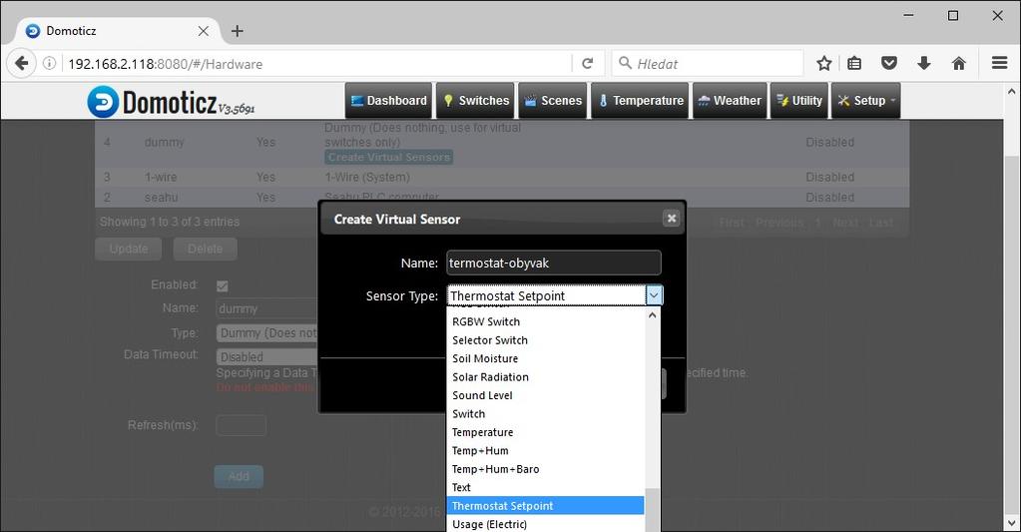
Task: Click the Hledat search box
Action: point(707,63)
